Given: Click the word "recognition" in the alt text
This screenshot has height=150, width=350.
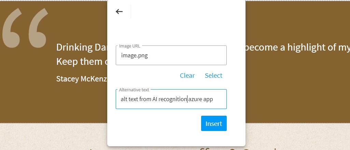Looking at the screenshot, I should (172, 99).
